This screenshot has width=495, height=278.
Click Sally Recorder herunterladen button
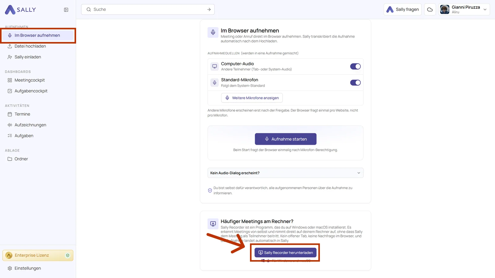coord(286,253)
